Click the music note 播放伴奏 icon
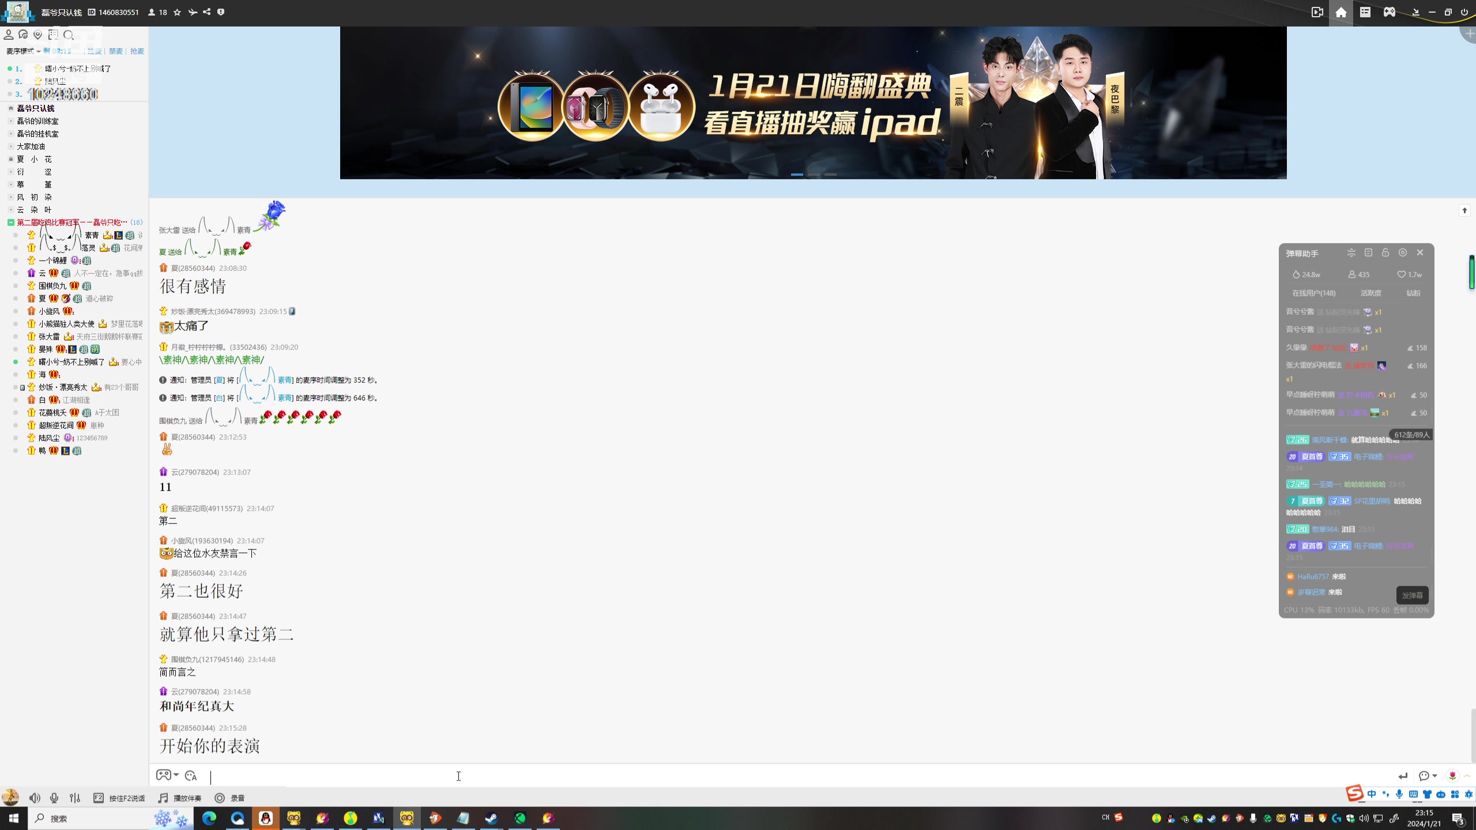This screenshot has height=830, width=1476. (163, 798)
